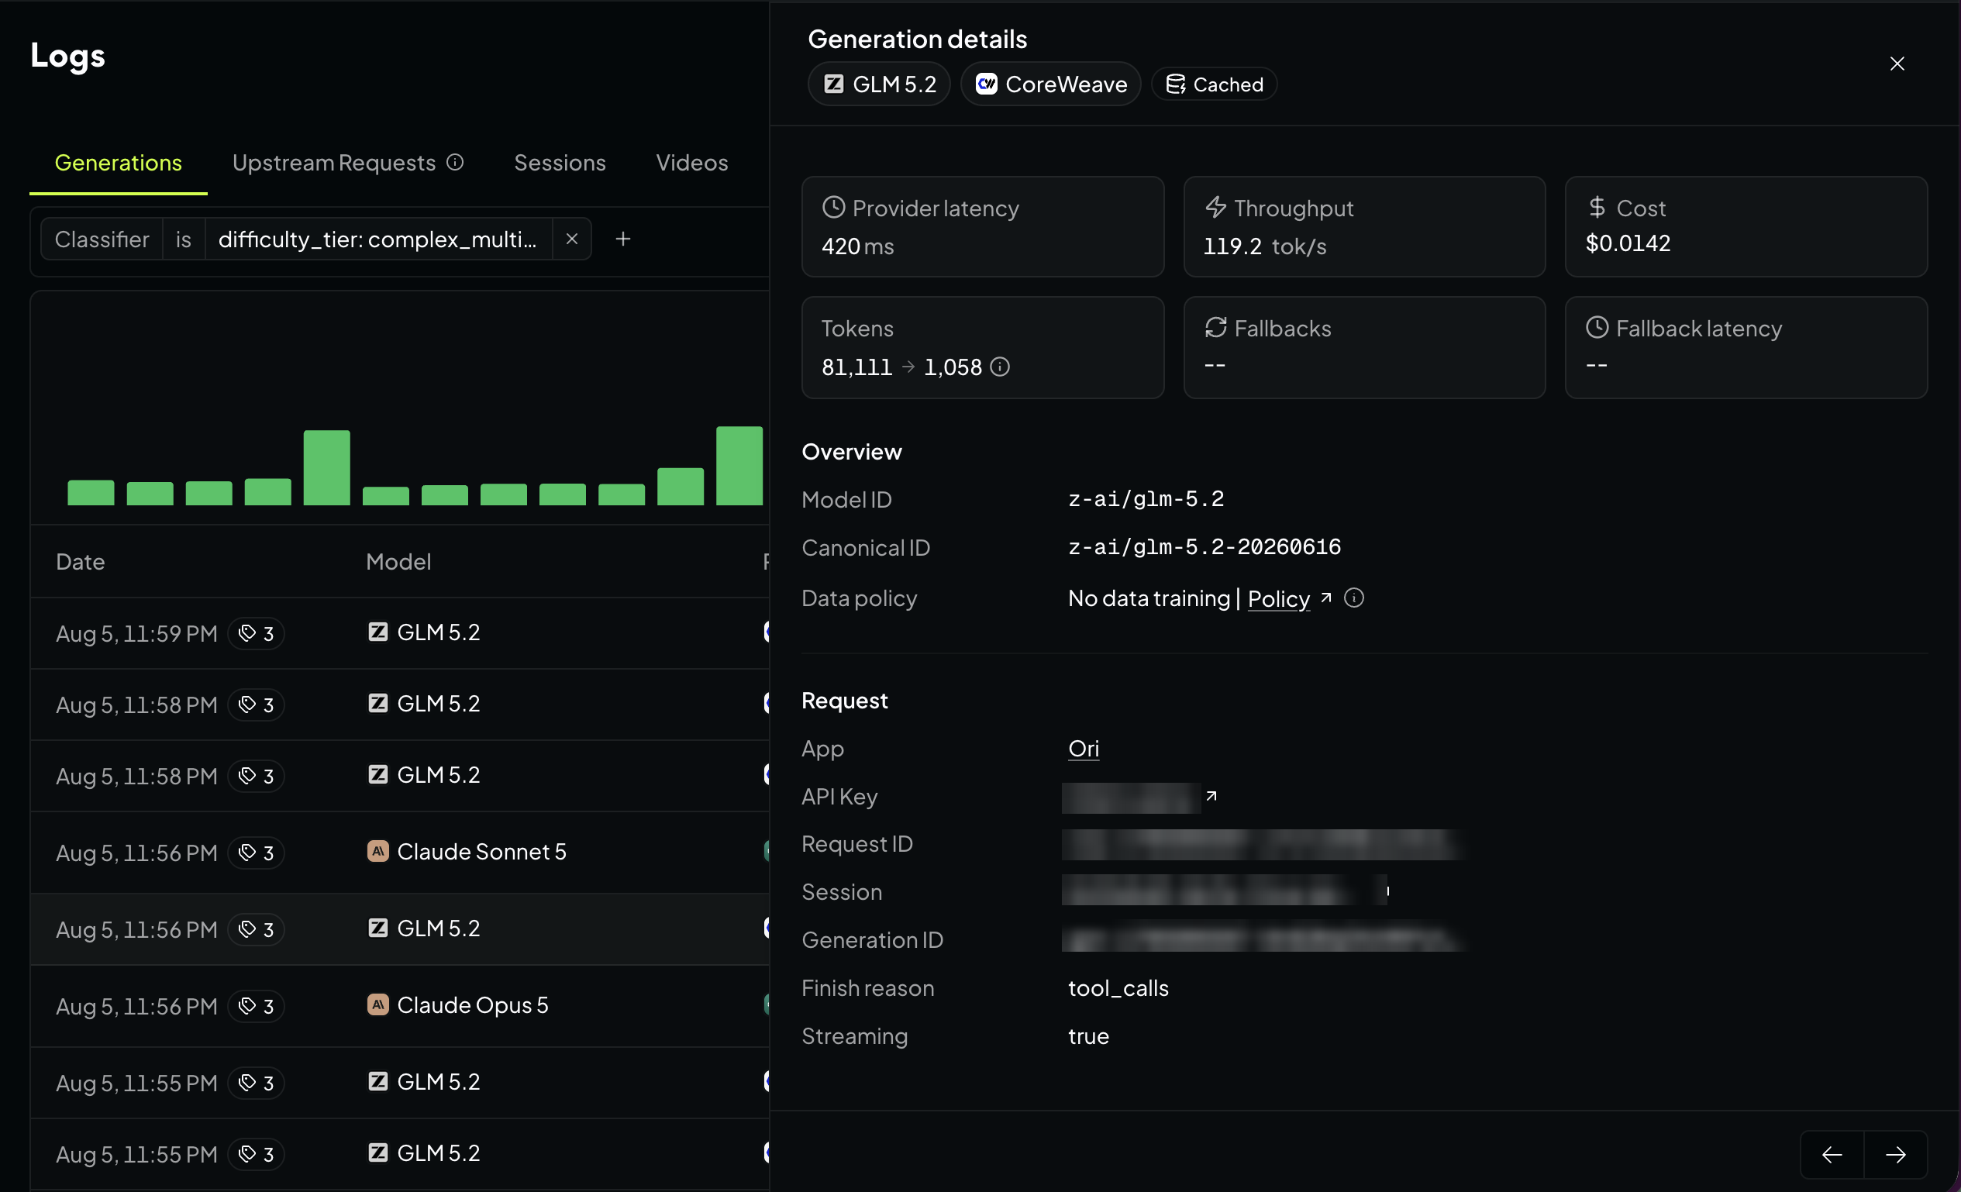Click the Cost $0.0142 card

(1746, 227)
